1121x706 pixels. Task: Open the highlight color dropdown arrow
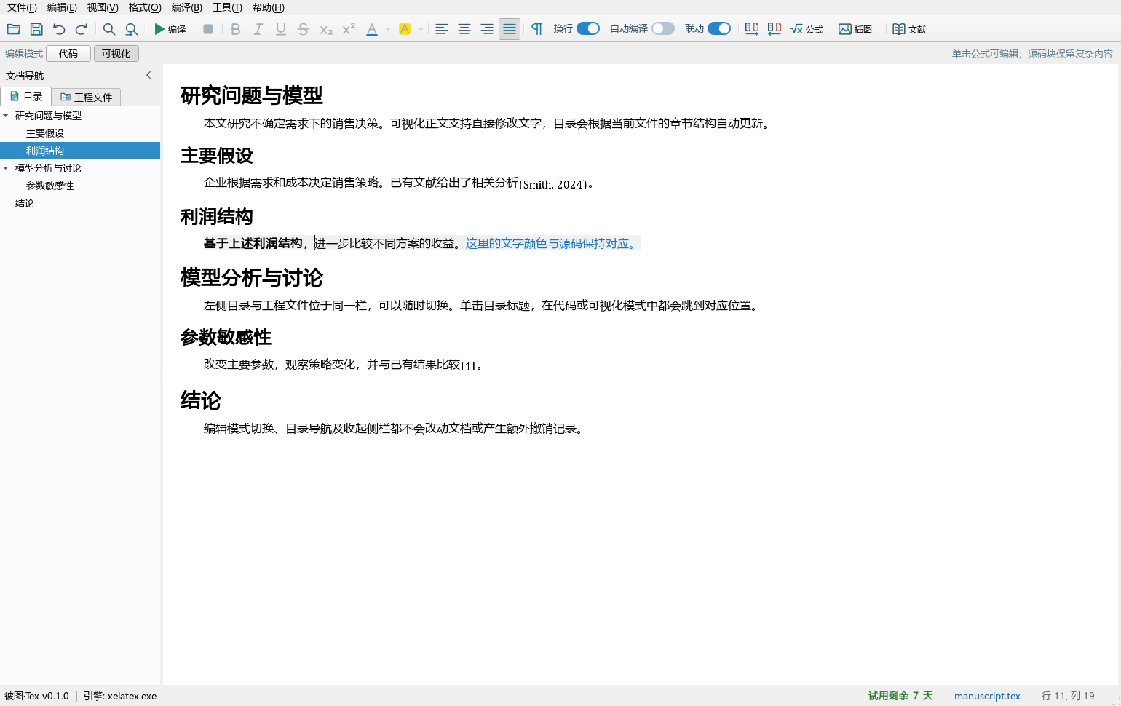(421, 29)
